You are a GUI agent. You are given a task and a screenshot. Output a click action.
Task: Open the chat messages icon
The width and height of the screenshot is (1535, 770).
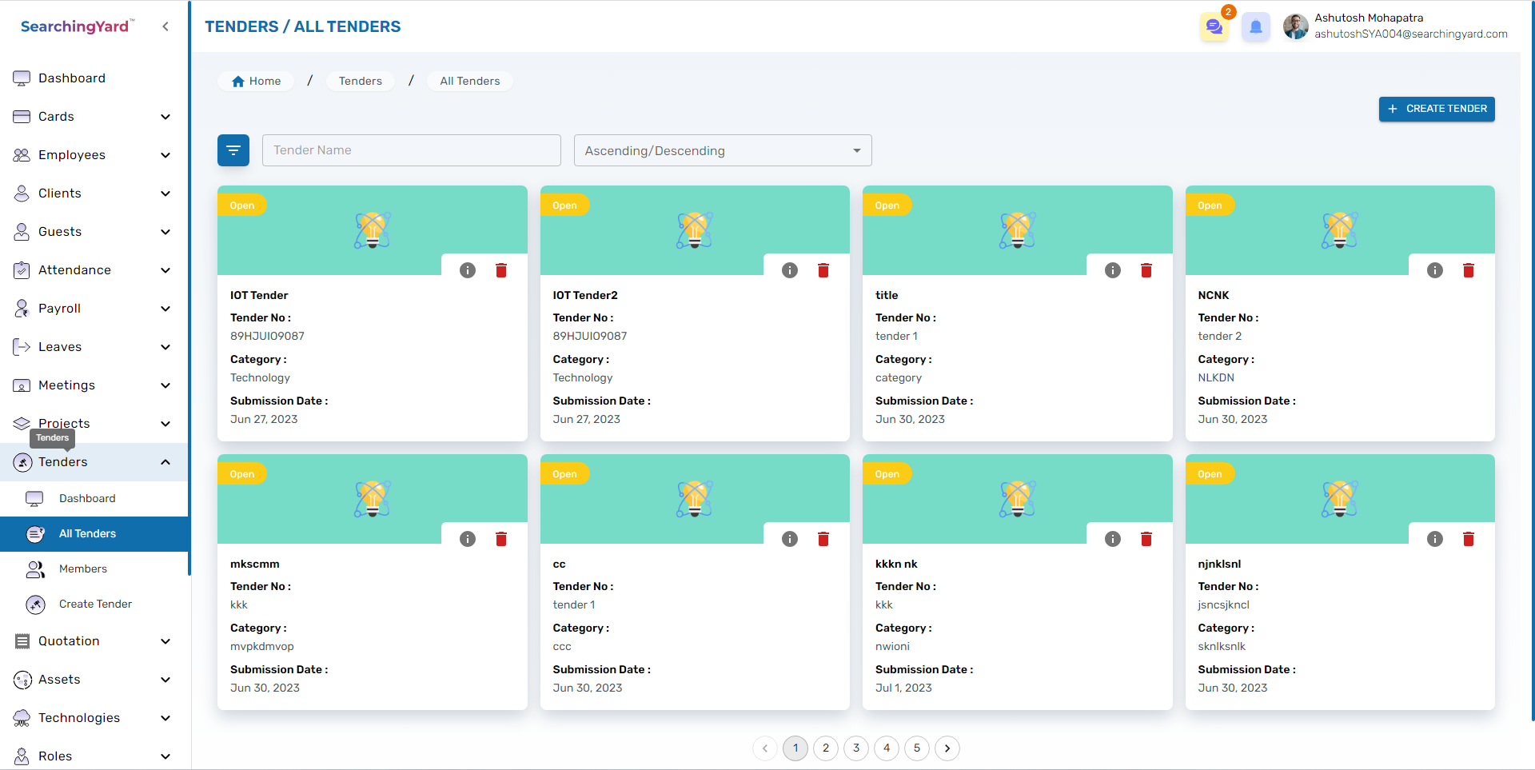pos(1214,27)
